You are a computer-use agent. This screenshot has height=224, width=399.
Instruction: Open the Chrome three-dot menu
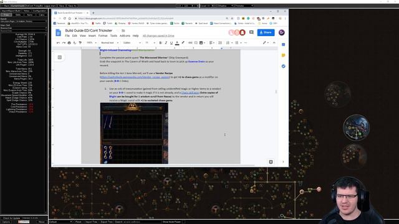[285, 18]
